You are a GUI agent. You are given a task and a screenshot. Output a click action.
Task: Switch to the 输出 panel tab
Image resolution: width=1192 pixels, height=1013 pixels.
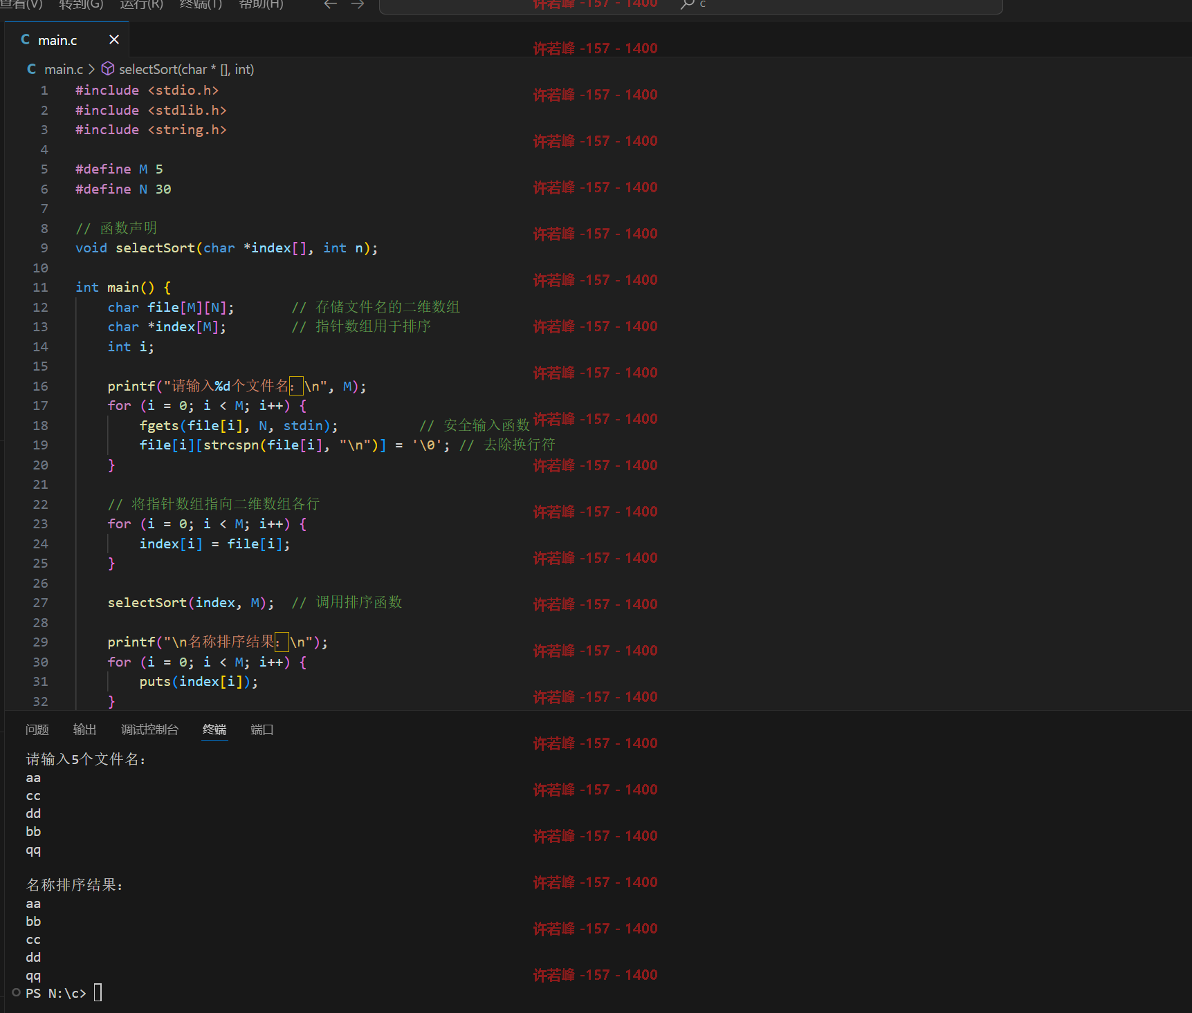pos(84,729)
